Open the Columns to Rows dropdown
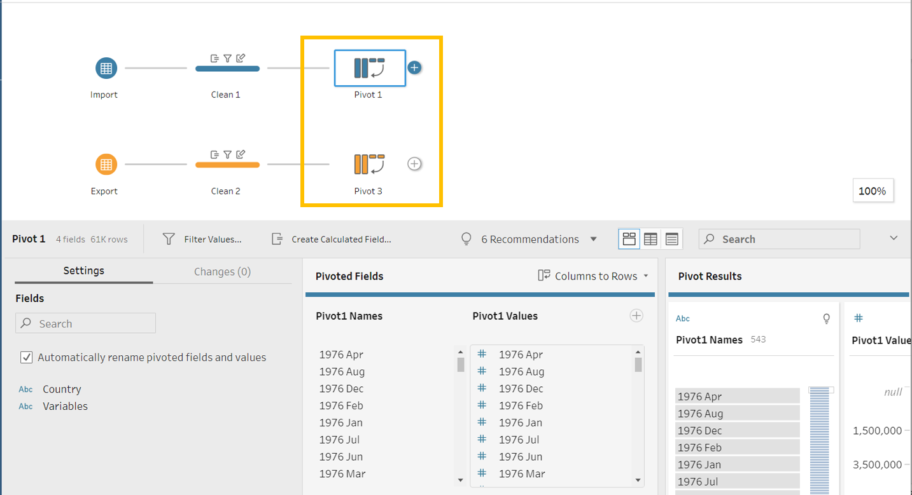 [x=593, y=276]
